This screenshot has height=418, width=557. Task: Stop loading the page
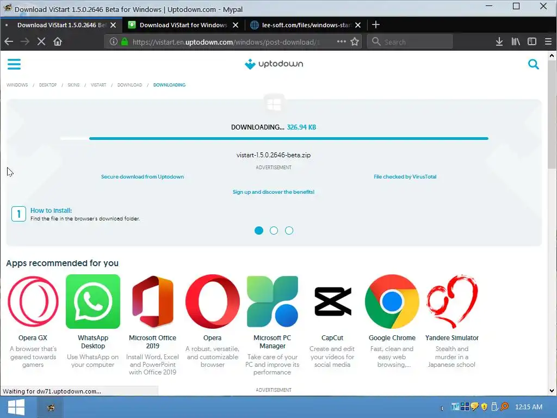[x=41, y=41]
